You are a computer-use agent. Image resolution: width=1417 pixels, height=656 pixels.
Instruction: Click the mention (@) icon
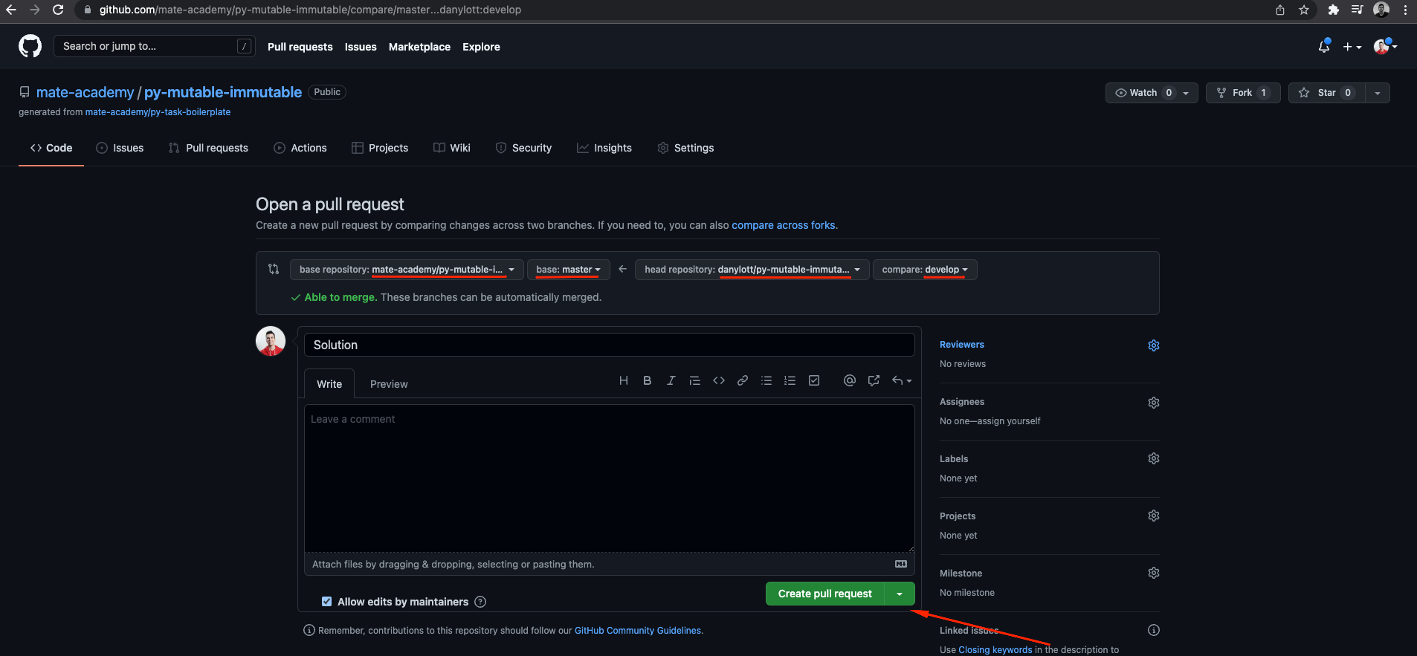point(849,380)
